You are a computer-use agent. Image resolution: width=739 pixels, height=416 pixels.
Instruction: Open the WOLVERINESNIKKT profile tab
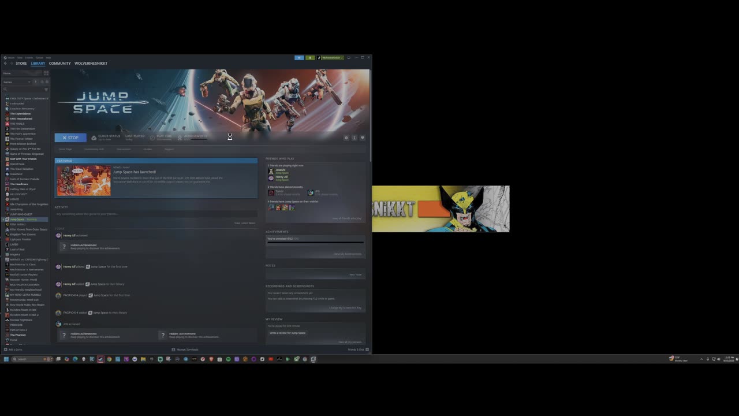click(91, 64)
